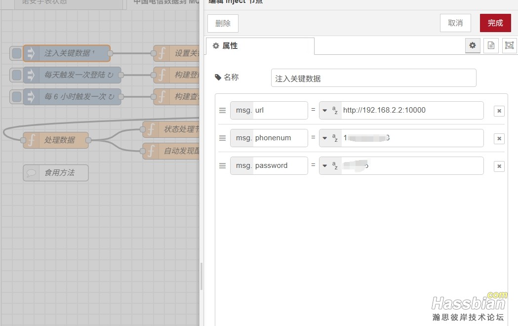
Task: Open node settings gear icon
Action: pos(473,45)
